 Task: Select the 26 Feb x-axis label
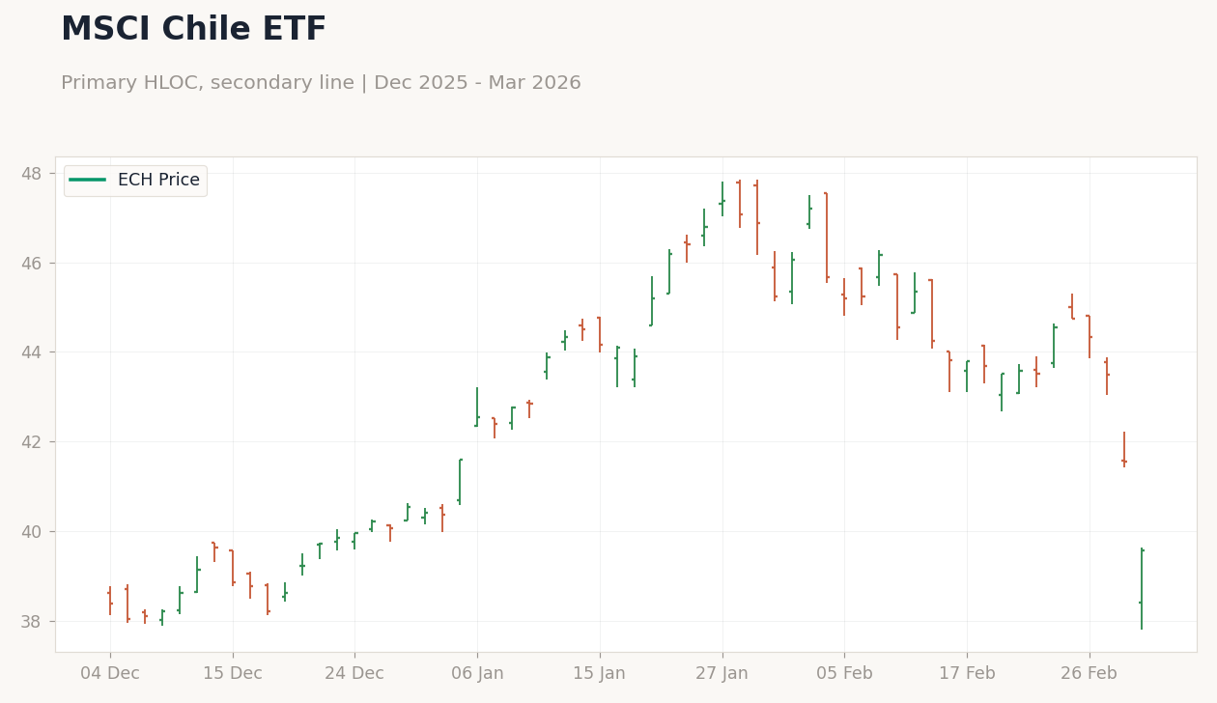(x=1090, y=673)
